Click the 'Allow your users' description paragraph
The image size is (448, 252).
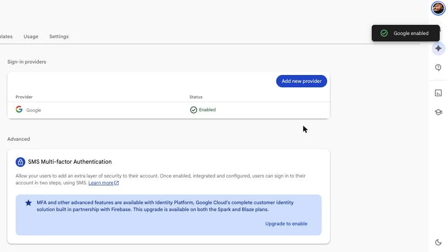pos(160,179)
